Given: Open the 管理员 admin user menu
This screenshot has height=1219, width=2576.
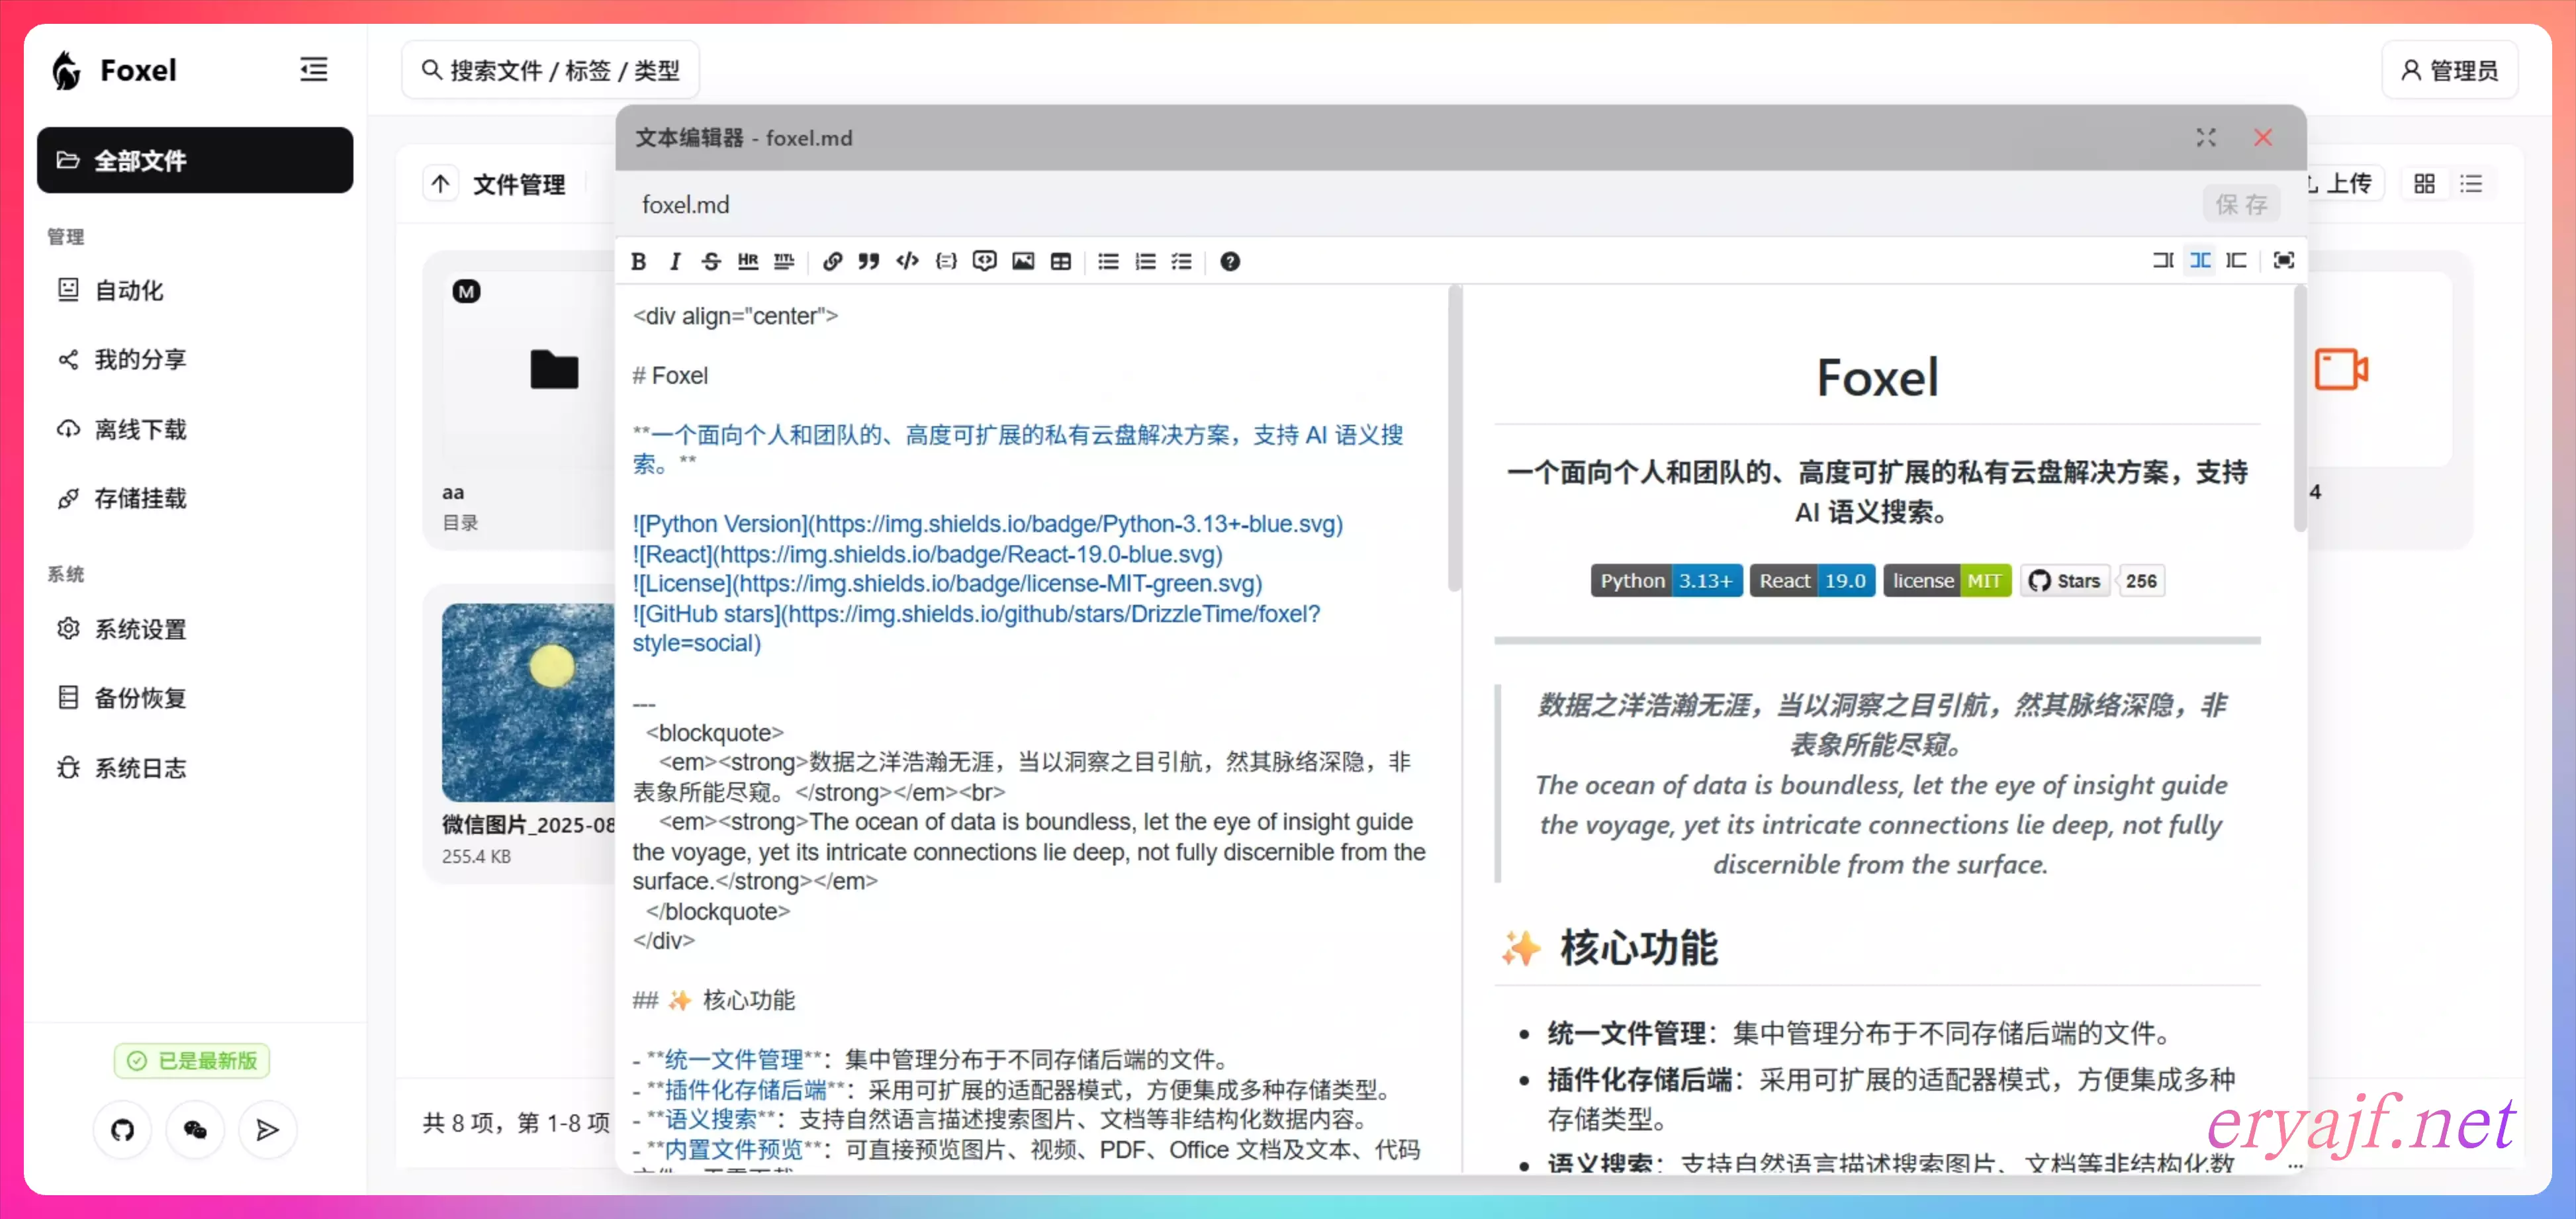Looking at the screenshot, I should pos(2450,70).
